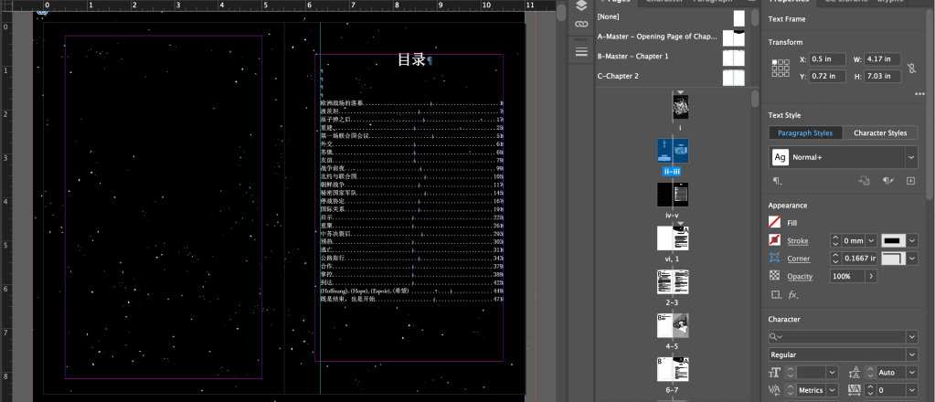This screenshot has height=402, width=935.
Task: Switch to Paragraph Styles
Action: pyautogui.click(x=804, y=132)
